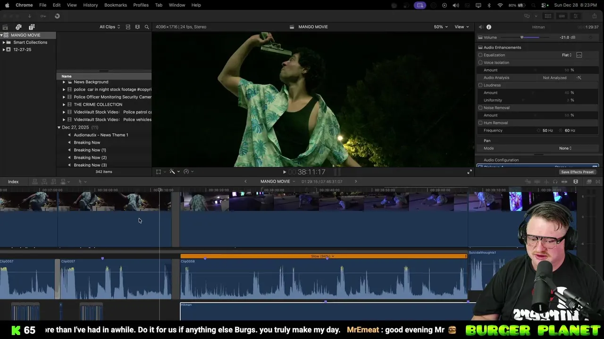
Task: Enable the Loudness checkbox
Action: pyautogui.click(x=480, y=85)
